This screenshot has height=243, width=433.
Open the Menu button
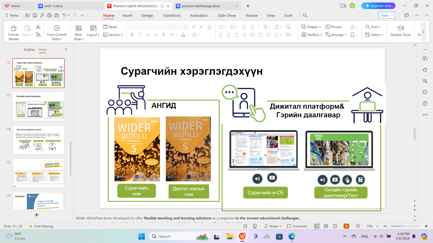(x=12, y=15)
